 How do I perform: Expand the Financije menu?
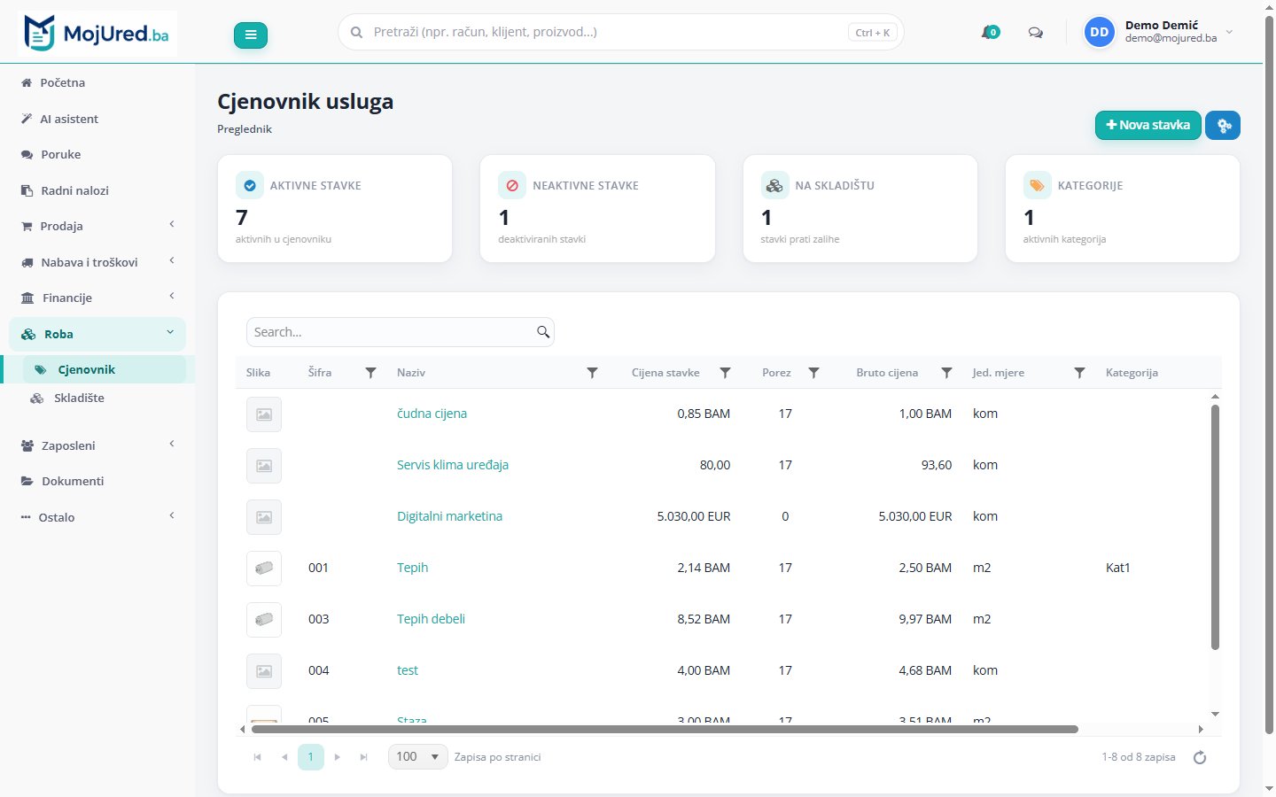tap(97, 298)
